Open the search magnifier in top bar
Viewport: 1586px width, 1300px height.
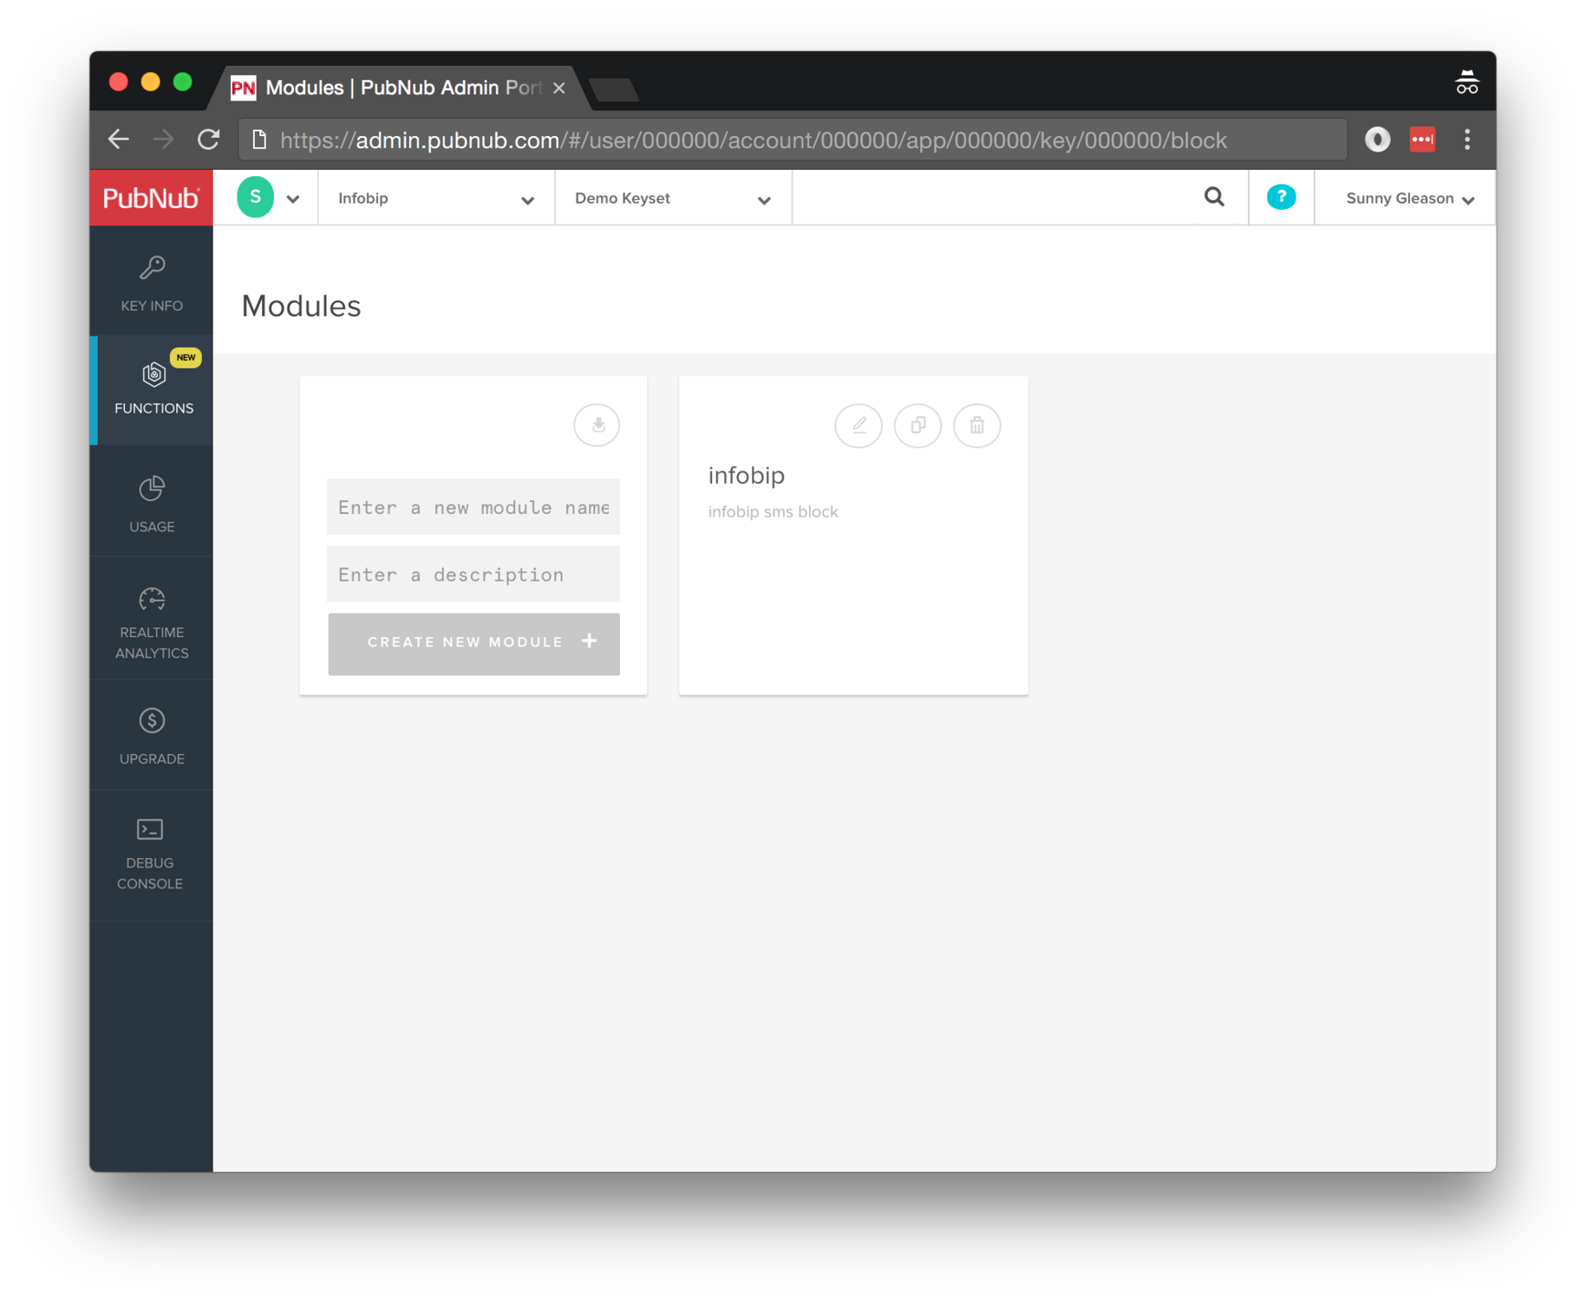1214,198
